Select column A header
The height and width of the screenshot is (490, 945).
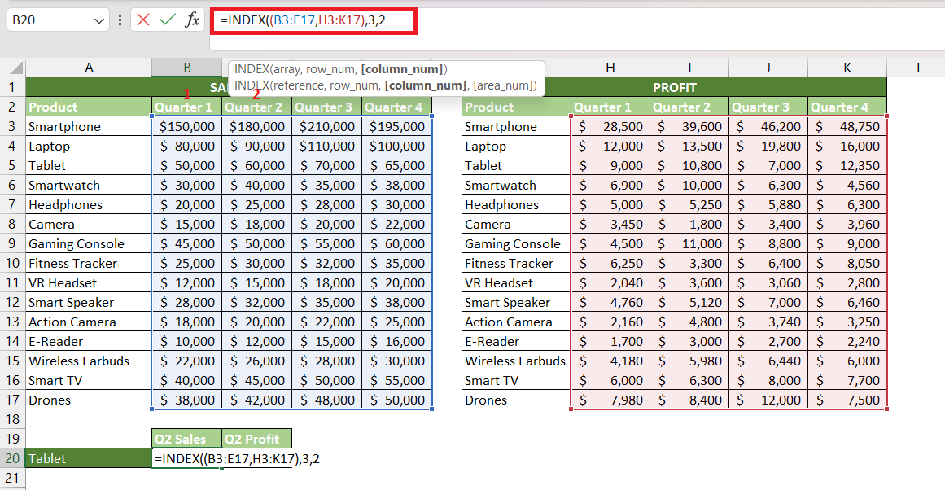[89, 68]
